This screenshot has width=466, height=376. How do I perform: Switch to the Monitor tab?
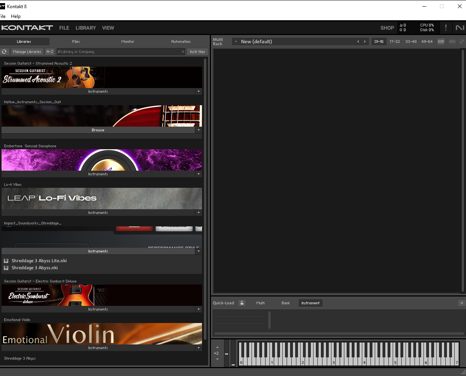pos(128,42)
